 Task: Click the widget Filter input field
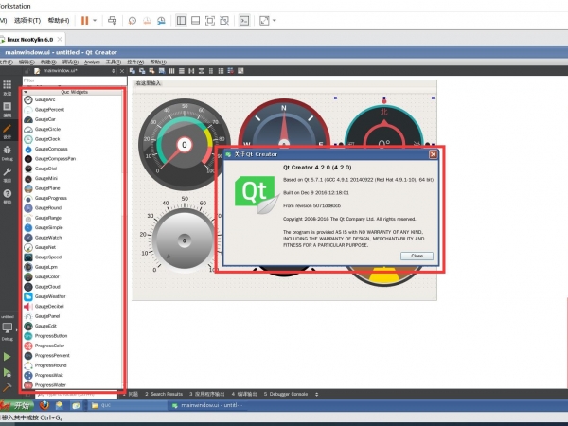pyautogui.click(x=71, y=80)
